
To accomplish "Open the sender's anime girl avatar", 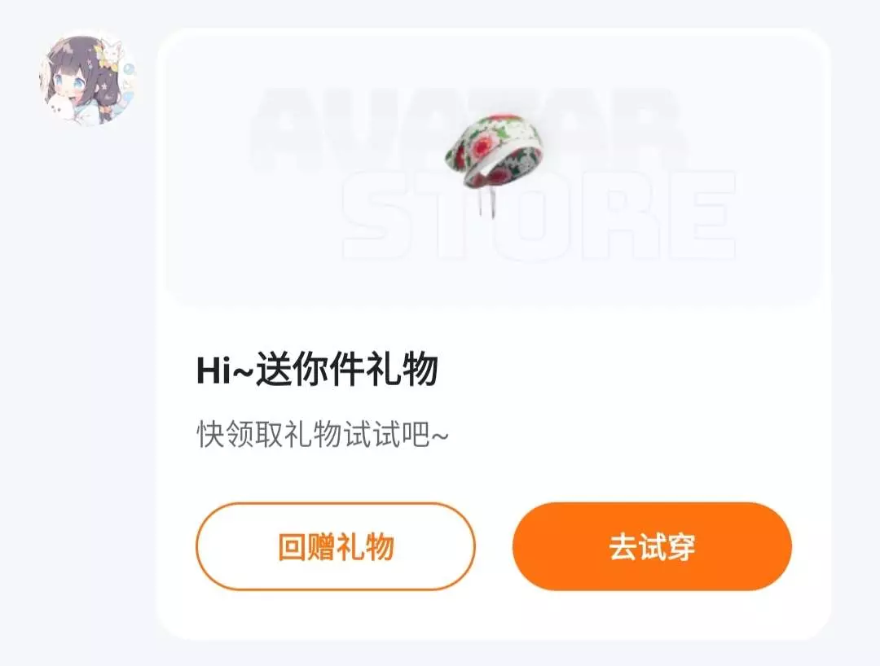I will [87, 78].
